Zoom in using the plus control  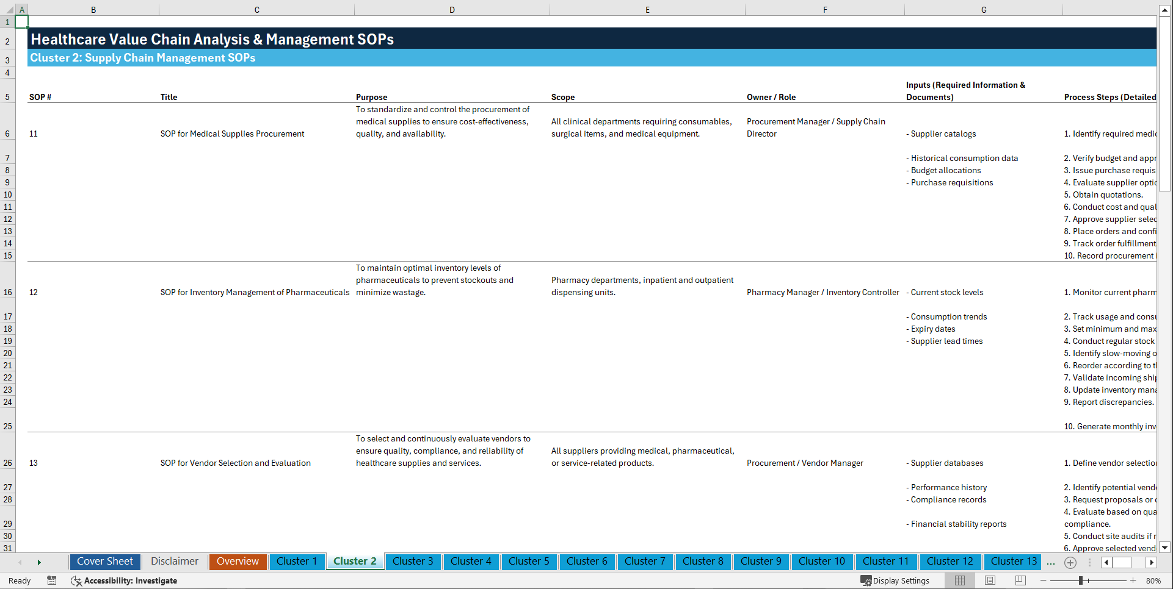1135,580
